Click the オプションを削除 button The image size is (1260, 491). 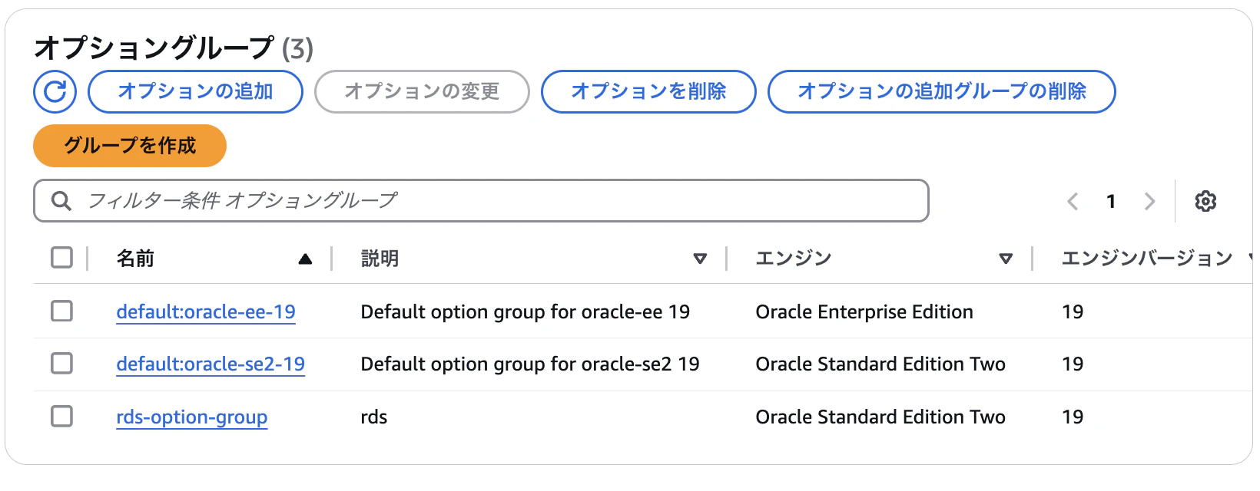tap(648, 92)
